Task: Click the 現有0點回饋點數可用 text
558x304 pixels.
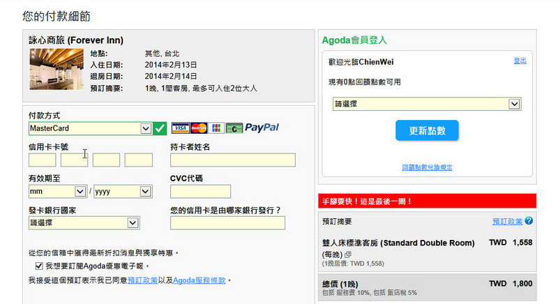Action: (365, 82)
